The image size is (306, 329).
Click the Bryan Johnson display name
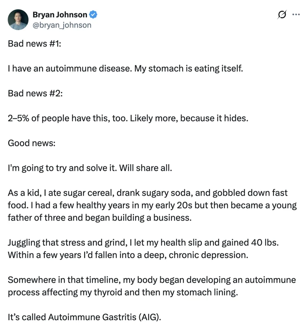tap(60, 15)
